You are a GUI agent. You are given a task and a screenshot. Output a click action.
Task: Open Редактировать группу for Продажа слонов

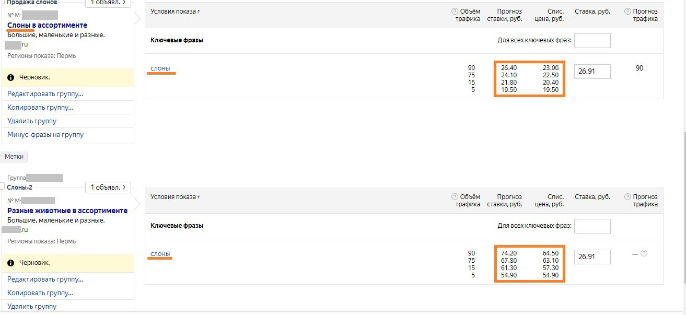pyautogui.click(x=45, y=94)
